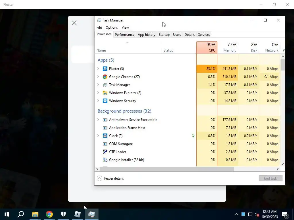This screenshot has width=294, height=220.
Task: Expand the Windows Explorer (2) group
Action: (98, 93)
